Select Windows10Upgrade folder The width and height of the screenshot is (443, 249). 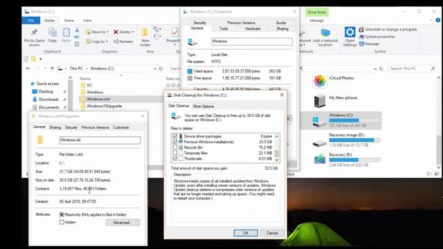pos(102,106)
